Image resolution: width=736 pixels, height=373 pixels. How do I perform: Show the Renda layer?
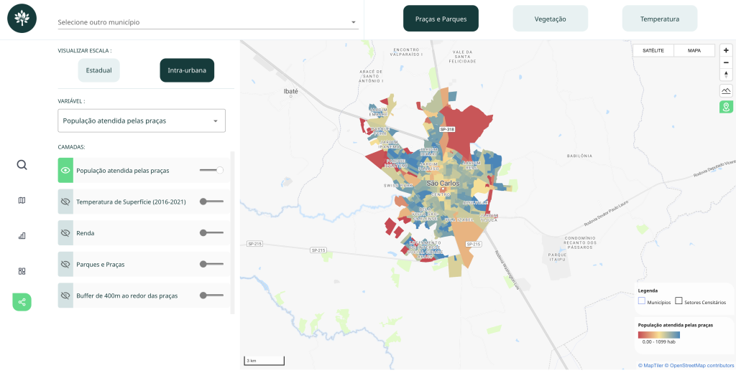[65, 233]
